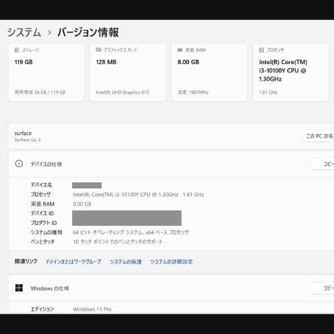This screenshot has height=334, width=334.
Task: Rename this PC using the この PC の名 button
Action: 318,136
